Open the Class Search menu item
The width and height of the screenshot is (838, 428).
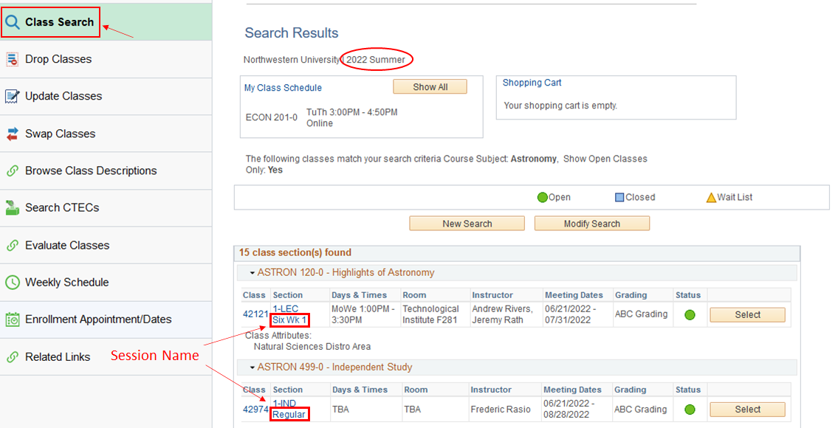click(106, 22)
